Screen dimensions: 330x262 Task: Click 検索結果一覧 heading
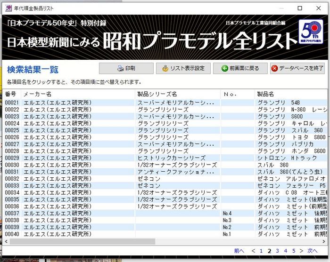click(33, 70)
